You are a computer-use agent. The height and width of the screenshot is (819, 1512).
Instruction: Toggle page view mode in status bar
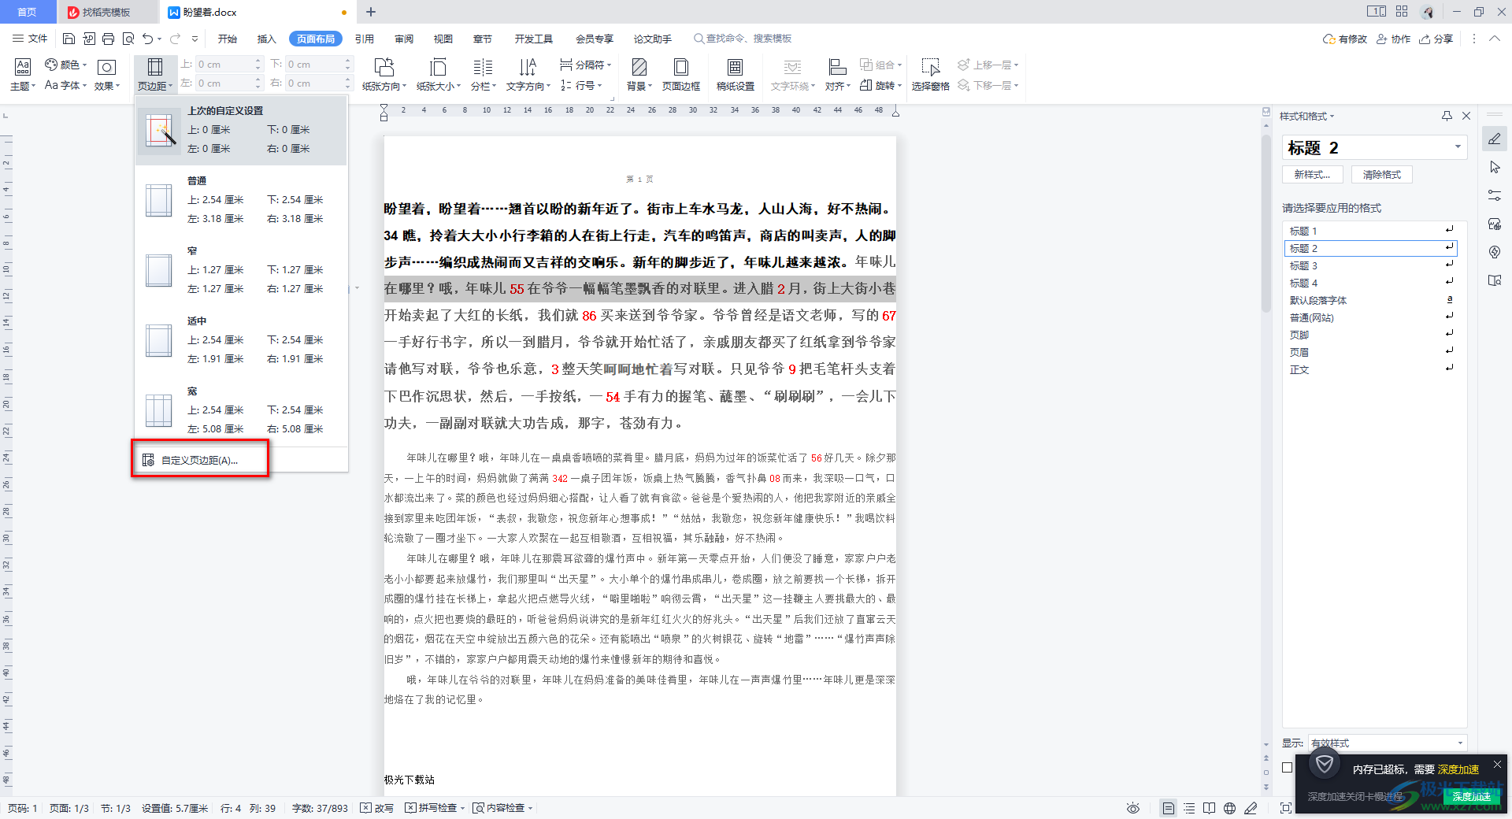[1169, 808]
